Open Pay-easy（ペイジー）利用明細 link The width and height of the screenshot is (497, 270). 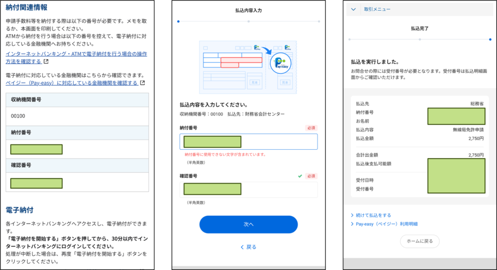point(386,224)
